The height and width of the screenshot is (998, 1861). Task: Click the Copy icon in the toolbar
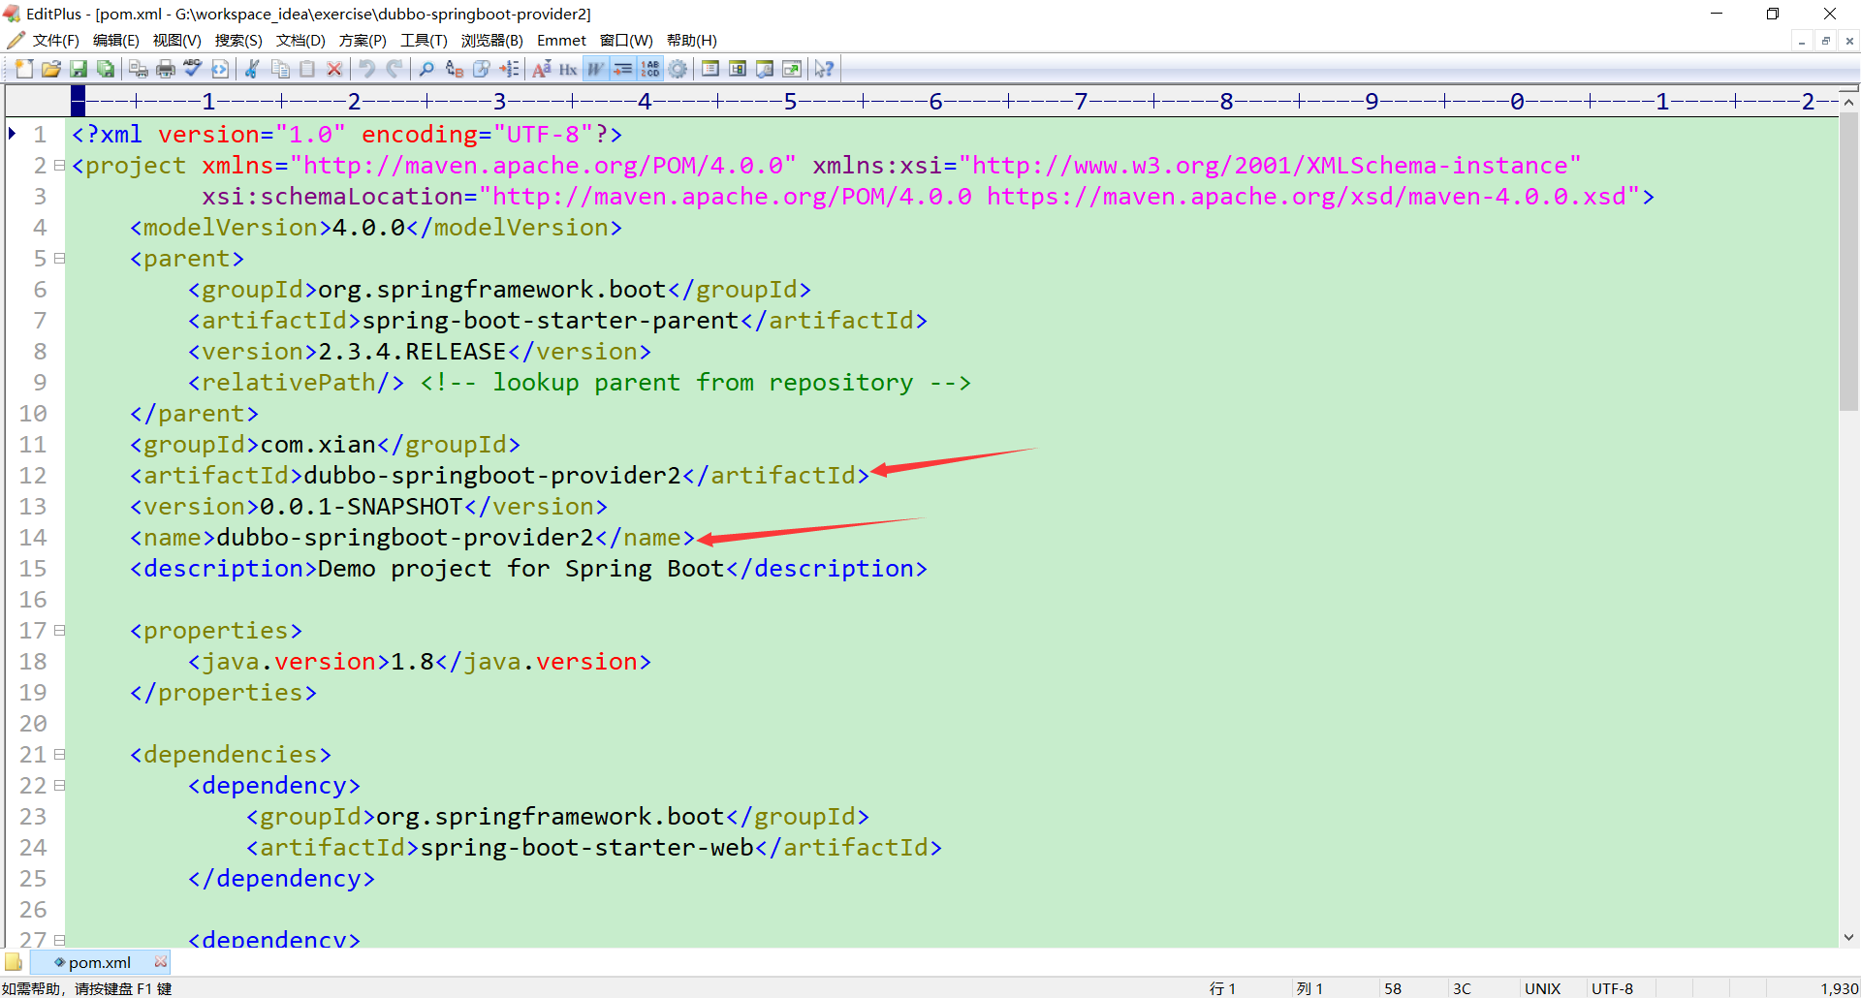pyautogui.click(x=280, y=69)
